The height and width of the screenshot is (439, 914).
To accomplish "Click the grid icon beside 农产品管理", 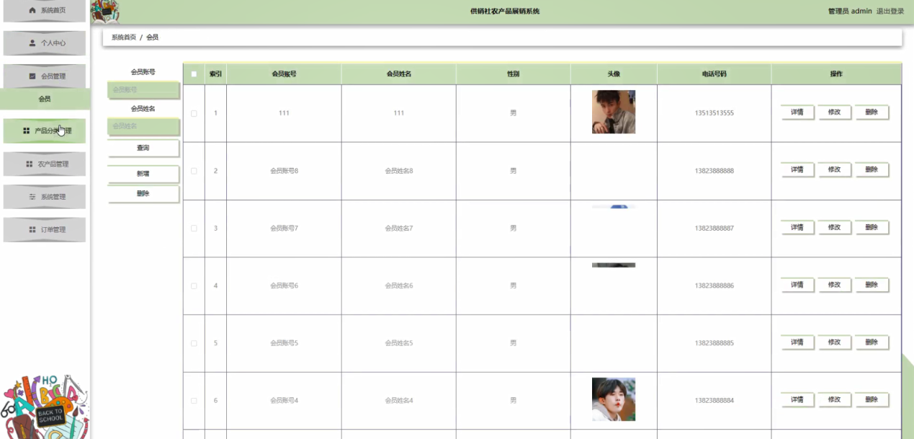I will pyautogui.click(x=30, y=164).
